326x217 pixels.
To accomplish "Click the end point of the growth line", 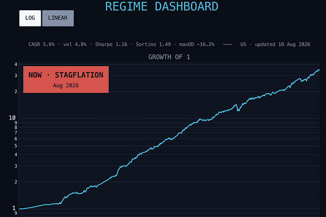I will (x=319, y=70).
